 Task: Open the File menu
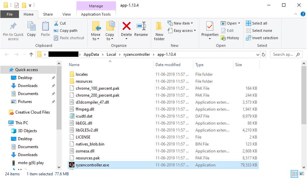pos(10,14)
